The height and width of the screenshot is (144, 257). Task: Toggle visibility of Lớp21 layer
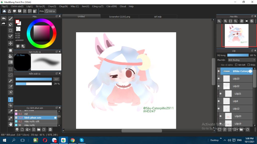(221, 94)
